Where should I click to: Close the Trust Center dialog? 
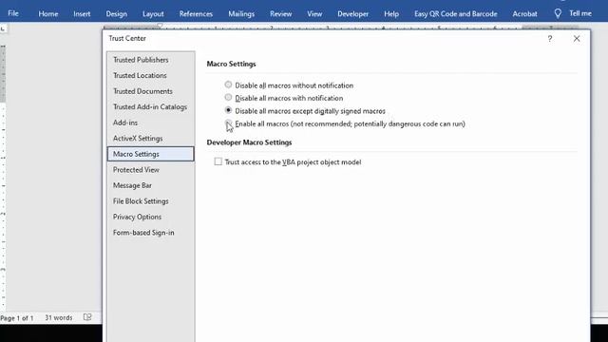click(x=577, y=38)
